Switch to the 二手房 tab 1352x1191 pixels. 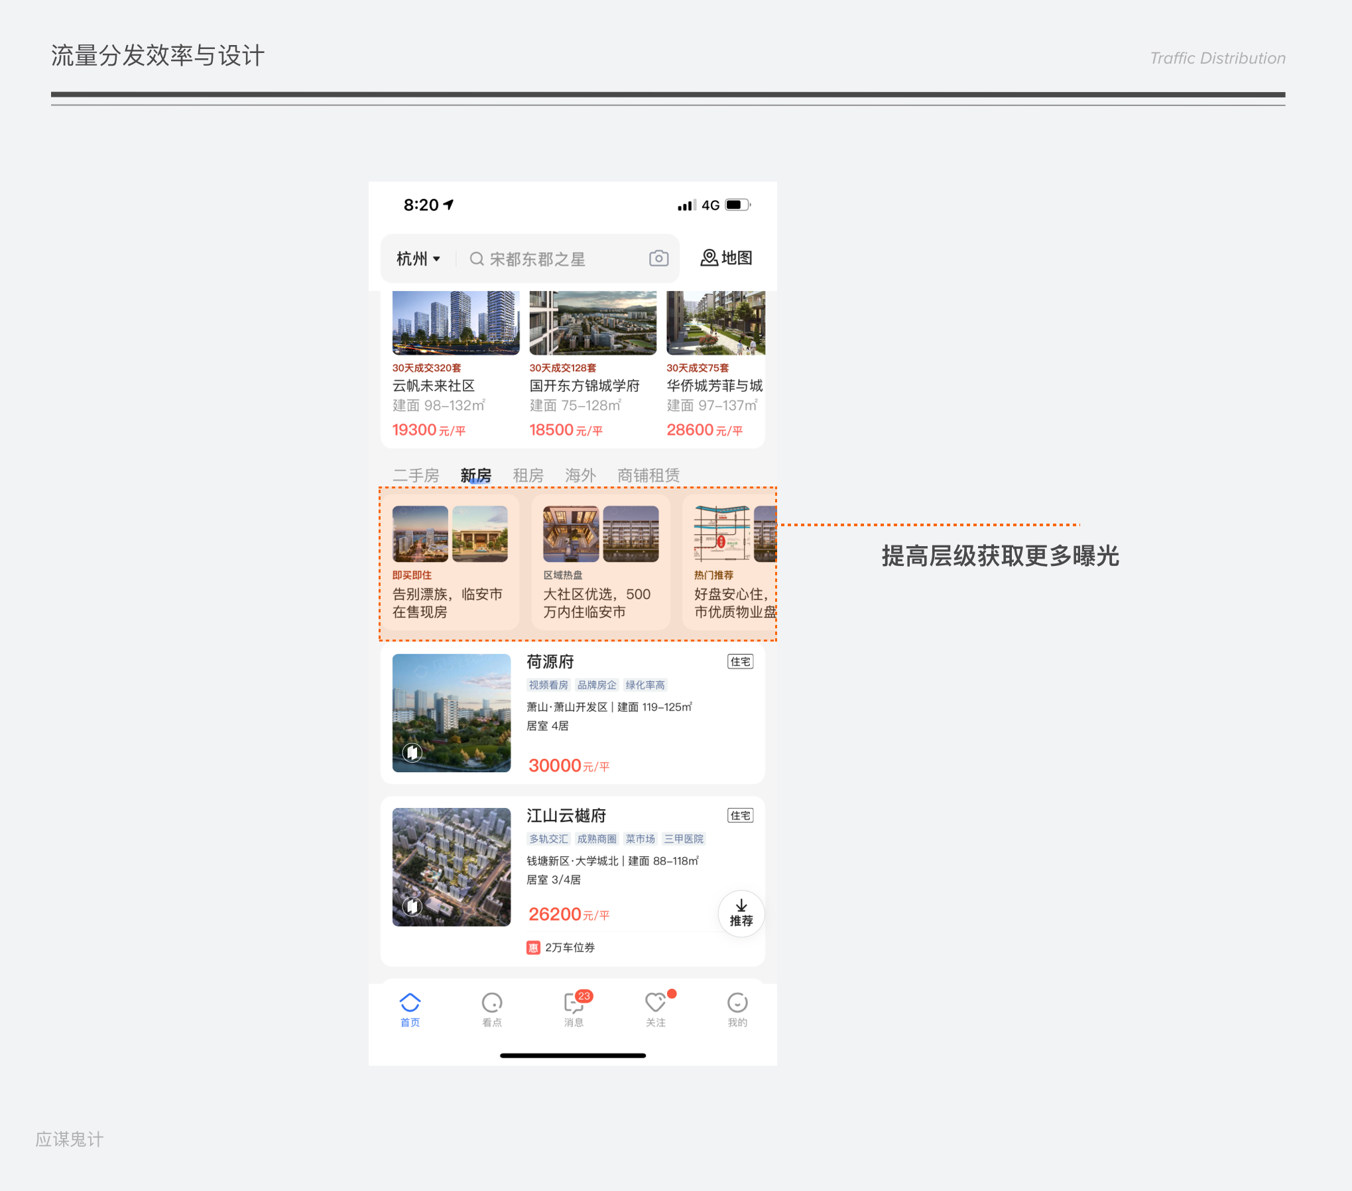(x=416, y=475)
